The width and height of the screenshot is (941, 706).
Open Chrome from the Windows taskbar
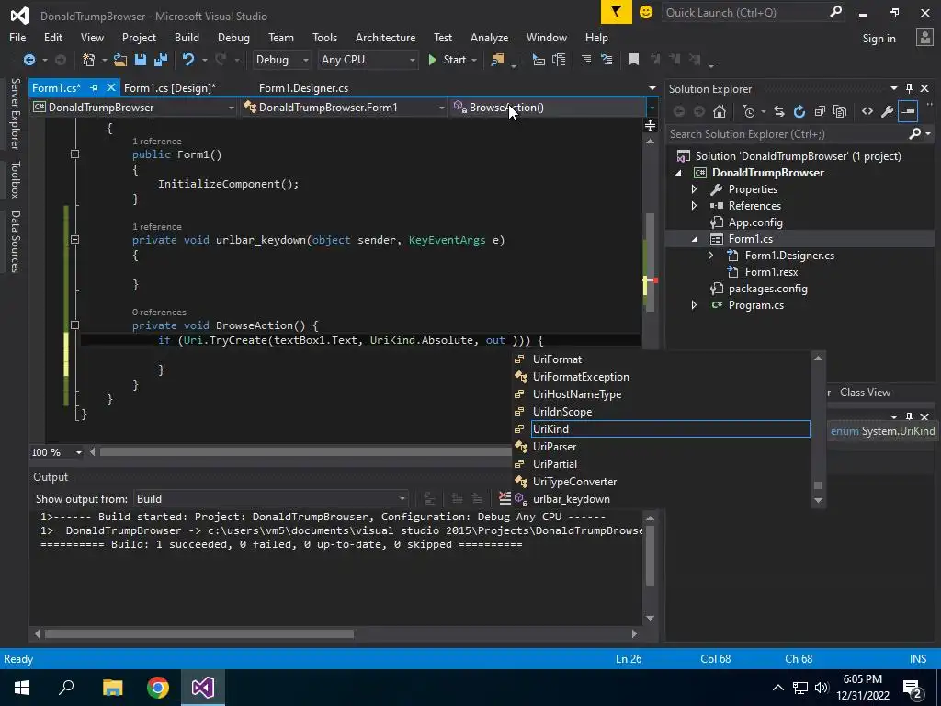(158, 688)
